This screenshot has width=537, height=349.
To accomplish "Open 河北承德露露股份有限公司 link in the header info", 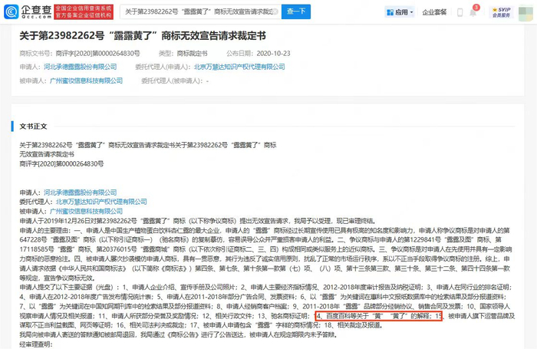I will [x=80, y=67].
